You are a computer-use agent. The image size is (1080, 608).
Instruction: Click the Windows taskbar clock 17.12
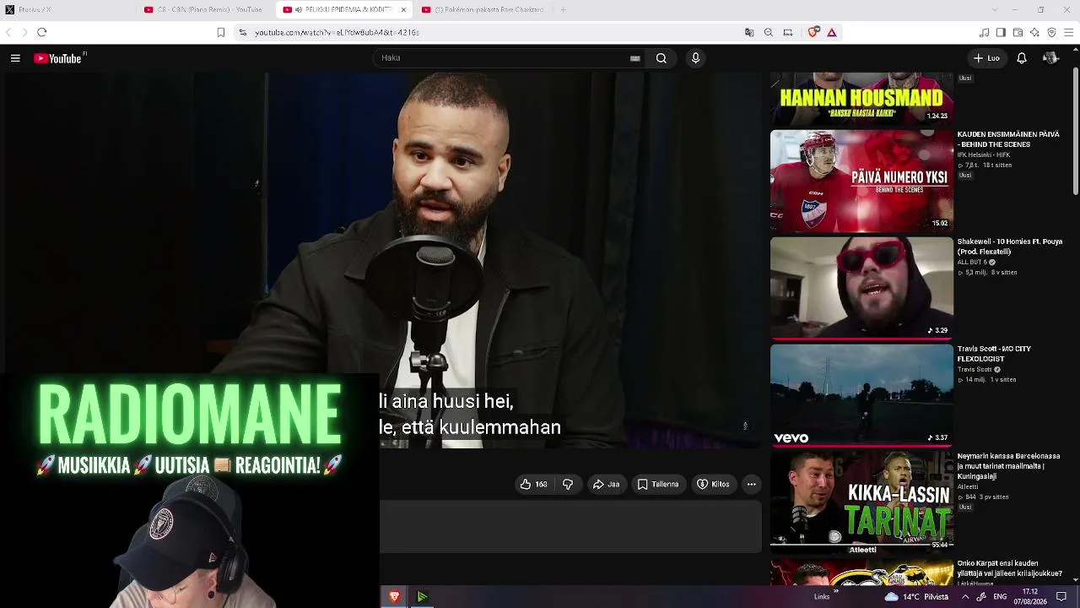pos(1030,597)
